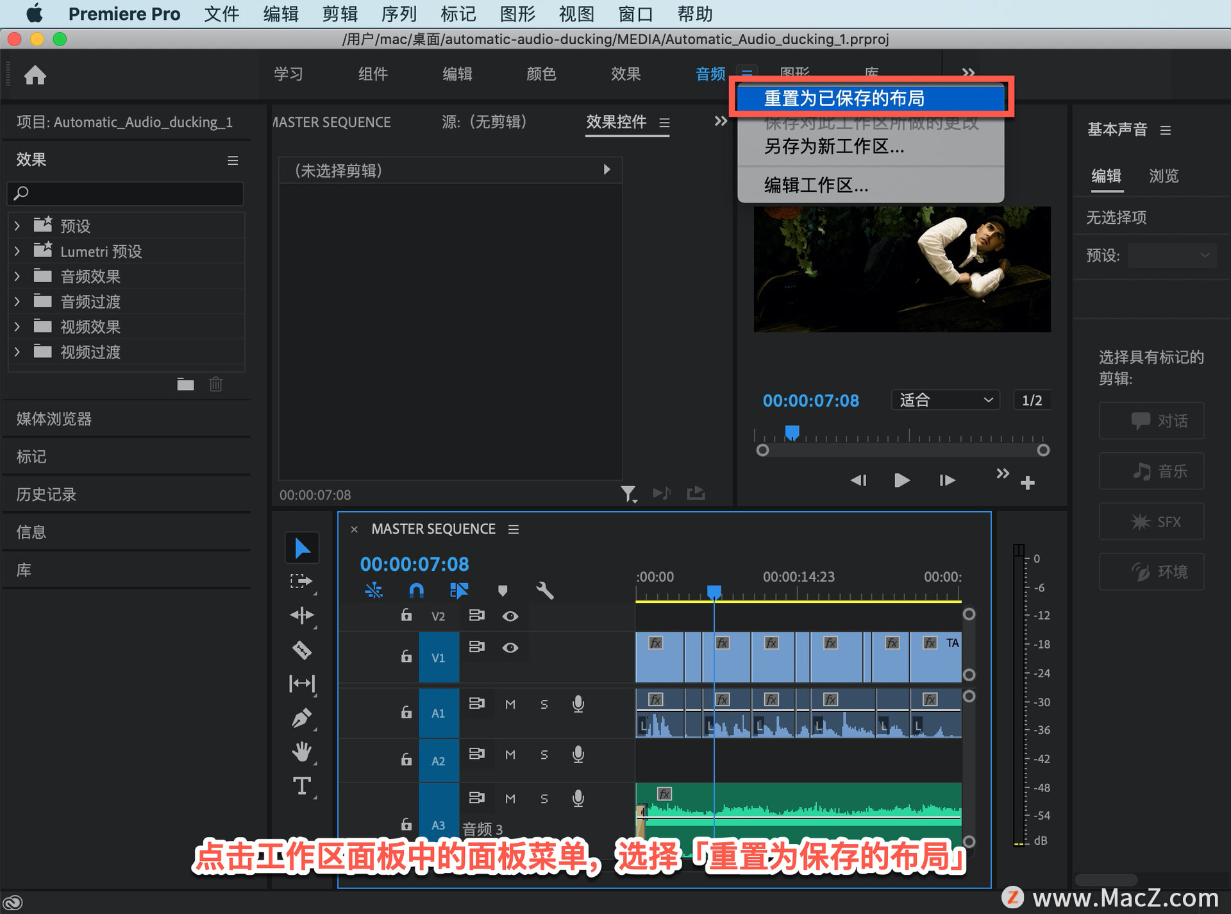Screen dimensions: 1231x914
Task: Click the timeline playhead handle
Action: 714,591
